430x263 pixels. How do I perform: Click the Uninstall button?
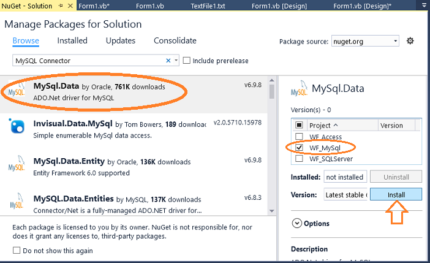tap(396, 177)
